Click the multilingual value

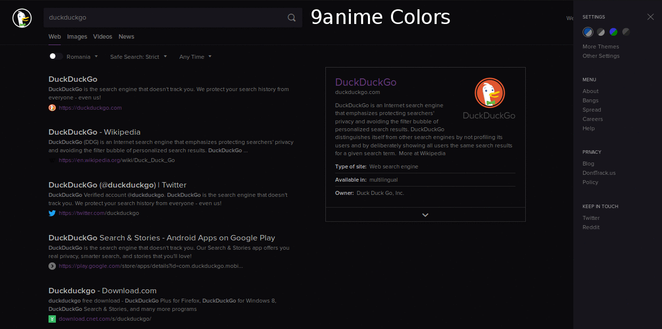(384, 180)
